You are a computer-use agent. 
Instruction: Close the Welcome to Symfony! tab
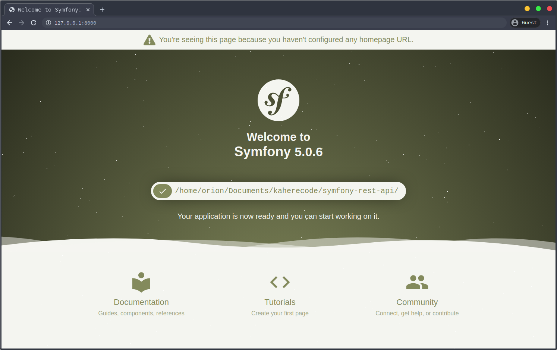[88, 10]
